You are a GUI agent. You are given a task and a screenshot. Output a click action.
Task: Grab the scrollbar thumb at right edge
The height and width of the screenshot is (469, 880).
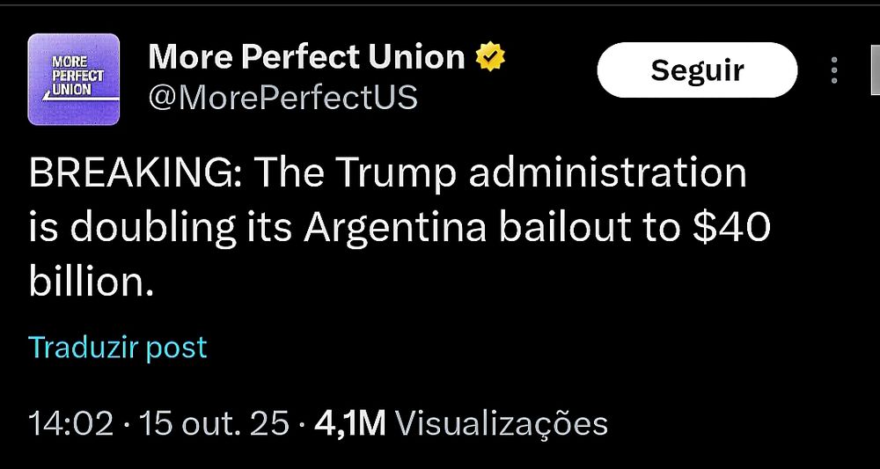click(x=876, y=71)
